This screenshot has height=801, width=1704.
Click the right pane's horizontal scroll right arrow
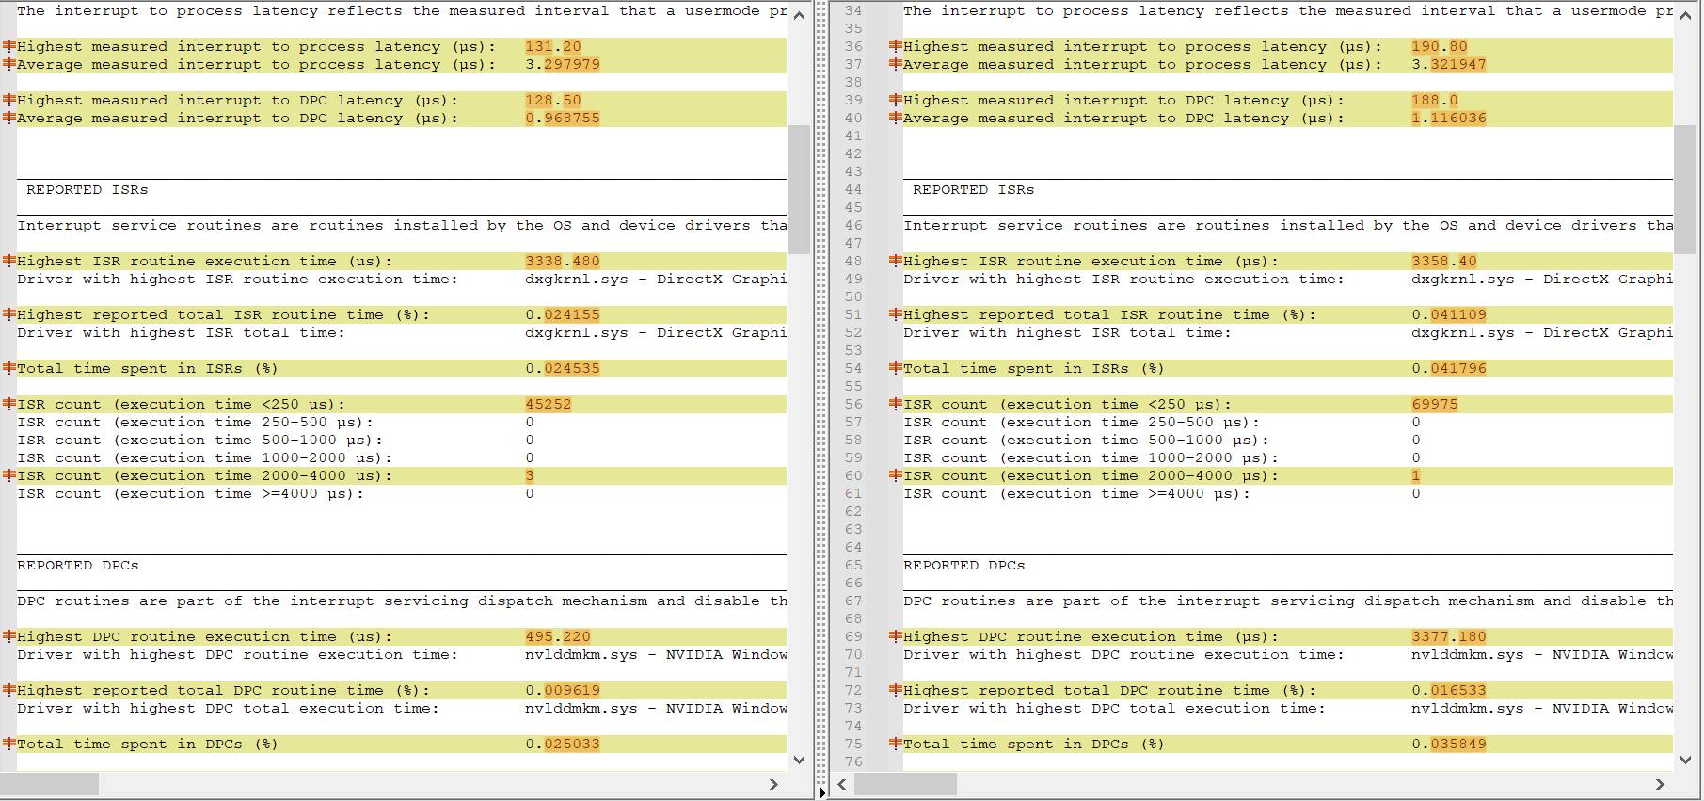pyautogui.click(x=1660, y=784)
